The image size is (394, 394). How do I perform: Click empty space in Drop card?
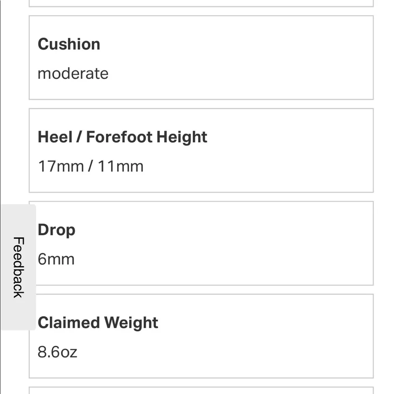pos(256,244)
